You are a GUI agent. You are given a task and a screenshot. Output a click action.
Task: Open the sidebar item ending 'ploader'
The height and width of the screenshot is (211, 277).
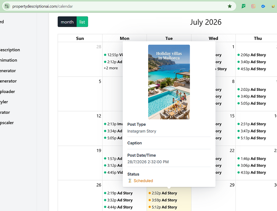pyautogui.click(x=7, y=91)
